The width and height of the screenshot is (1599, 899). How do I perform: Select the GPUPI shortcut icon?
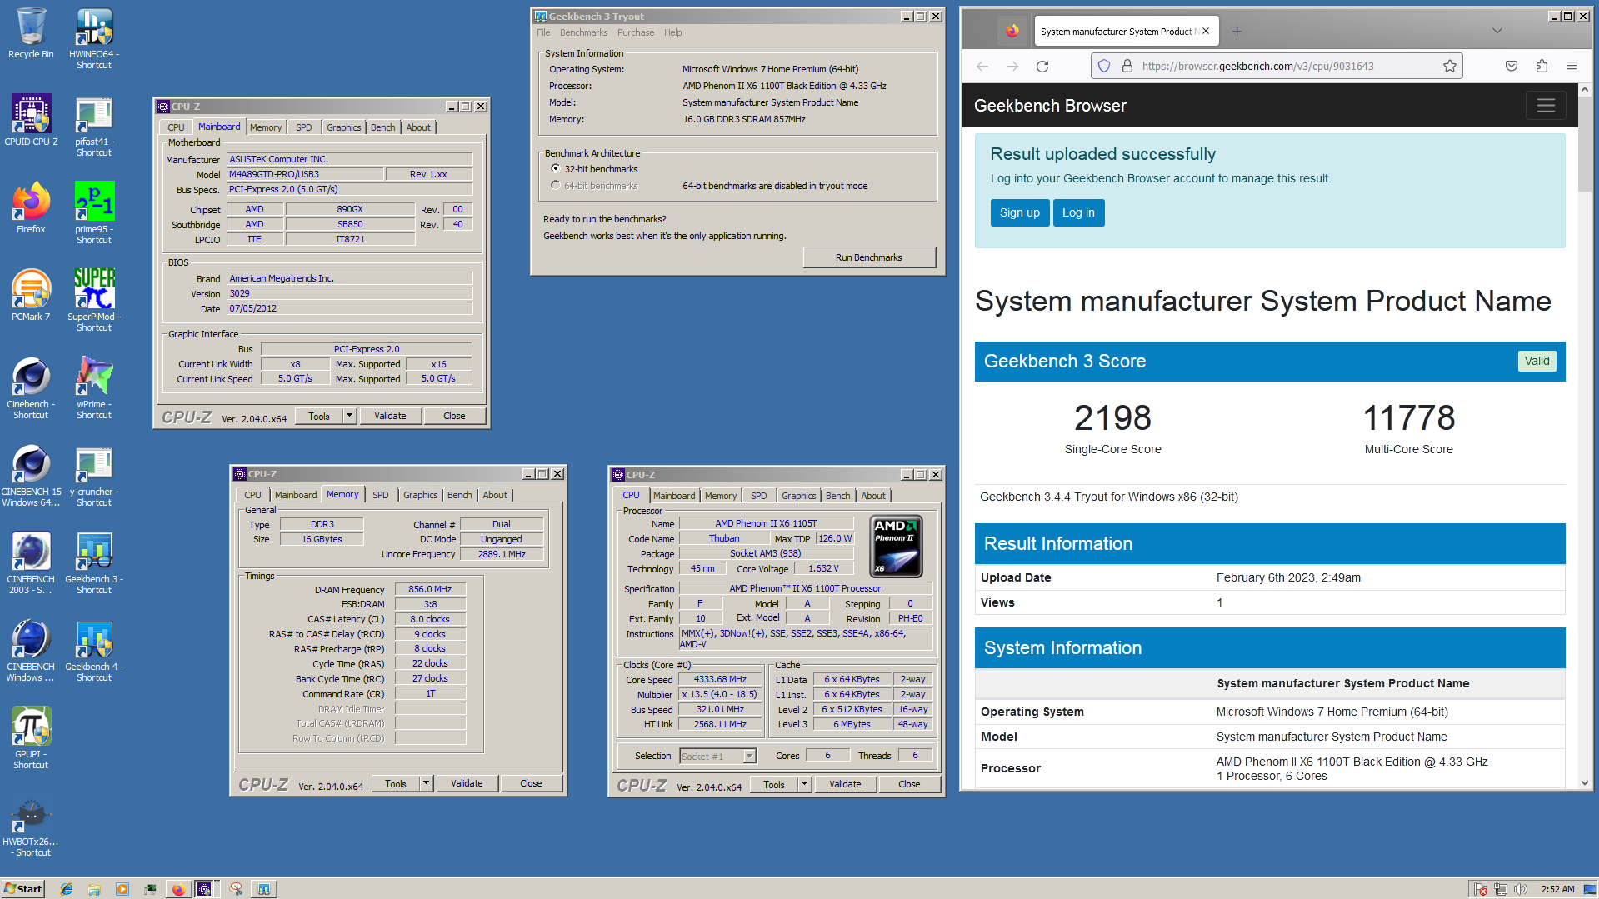coord(31,739)
